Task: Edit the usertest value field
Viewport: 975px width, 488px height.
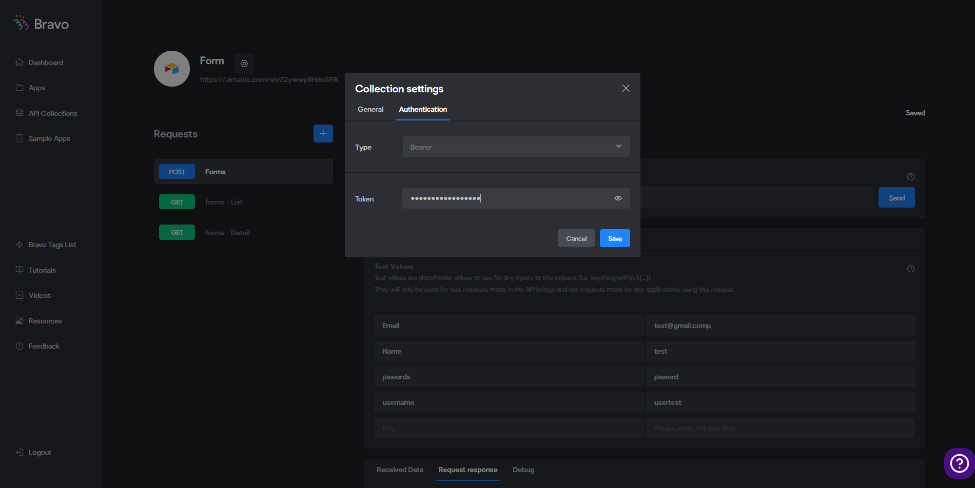Action: (780, 402)
